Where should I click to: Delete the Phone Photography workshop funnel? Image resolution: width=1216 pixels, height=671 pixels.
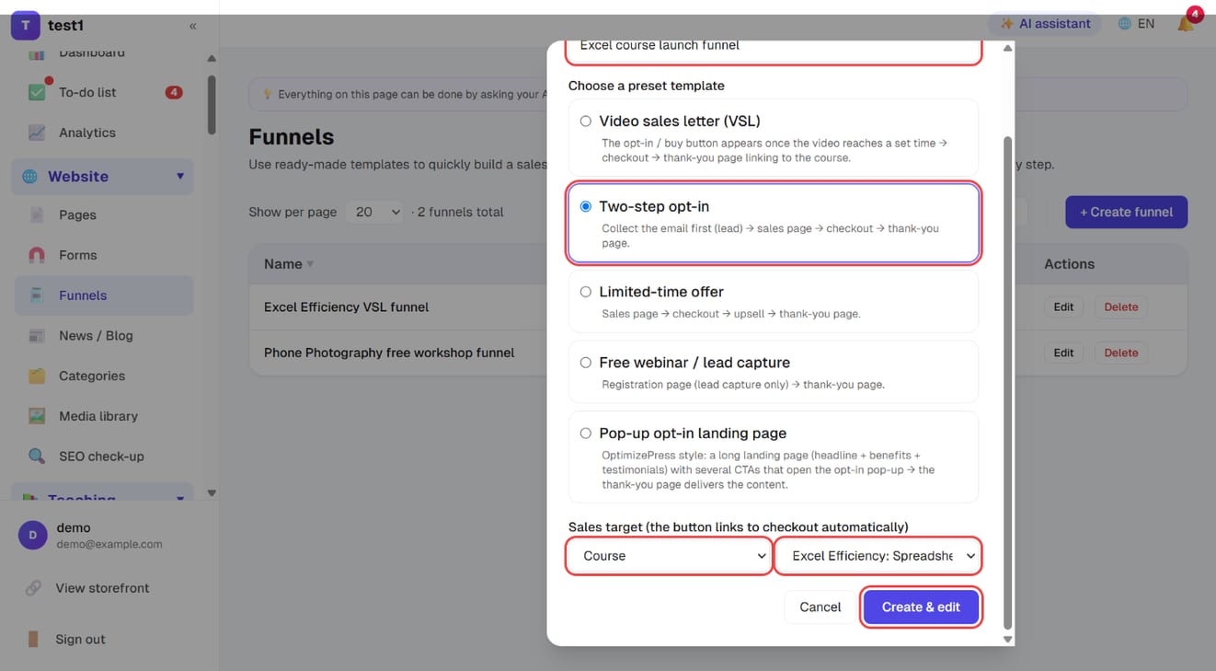tap(1120, 353)
